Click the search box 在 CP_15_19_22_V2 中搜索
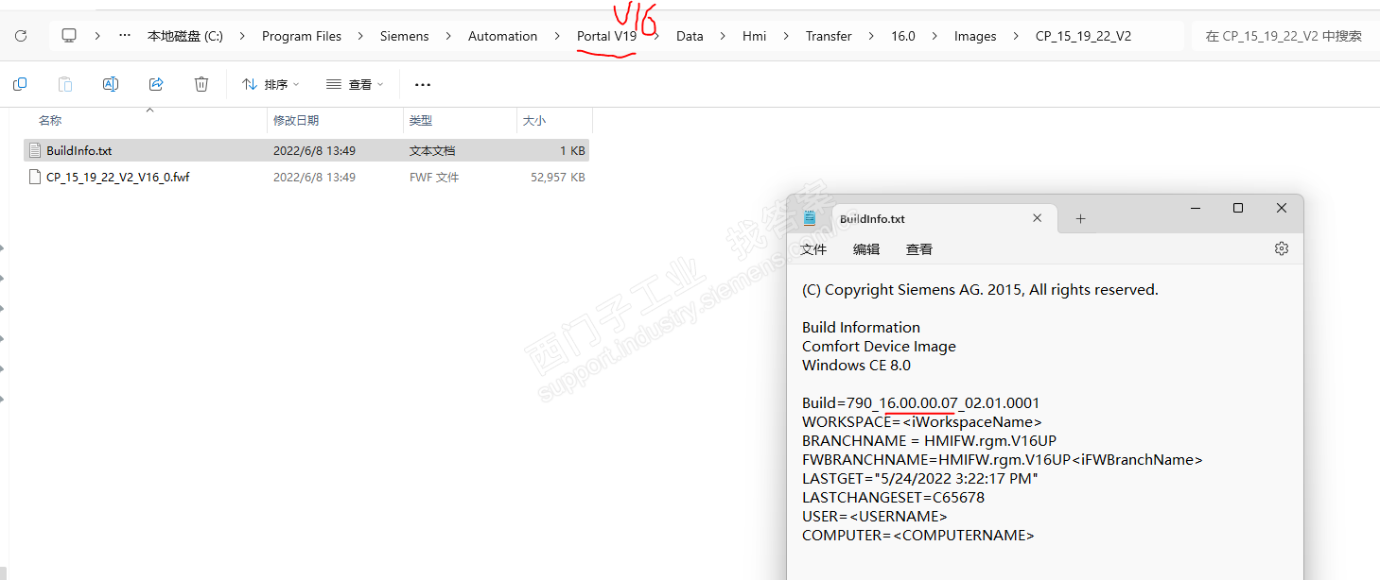The image size is (1380, 580). click(x=1283, y=36)
